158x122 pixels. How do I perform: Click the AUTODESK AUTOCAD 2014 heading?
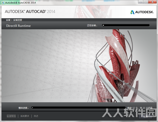coord(30,12)
